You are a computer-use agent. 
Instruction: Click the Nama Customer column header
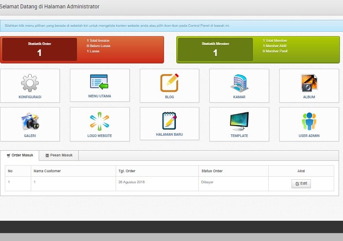pyautogui.click(x=47, y=171)
